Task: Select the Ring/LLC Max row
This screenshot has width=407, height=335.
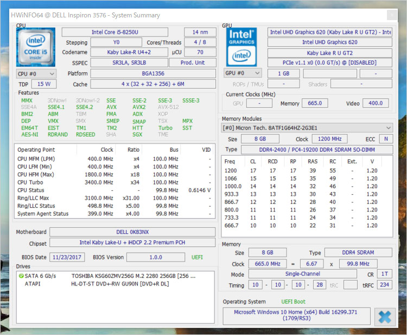Action: (x=115, y=198)
